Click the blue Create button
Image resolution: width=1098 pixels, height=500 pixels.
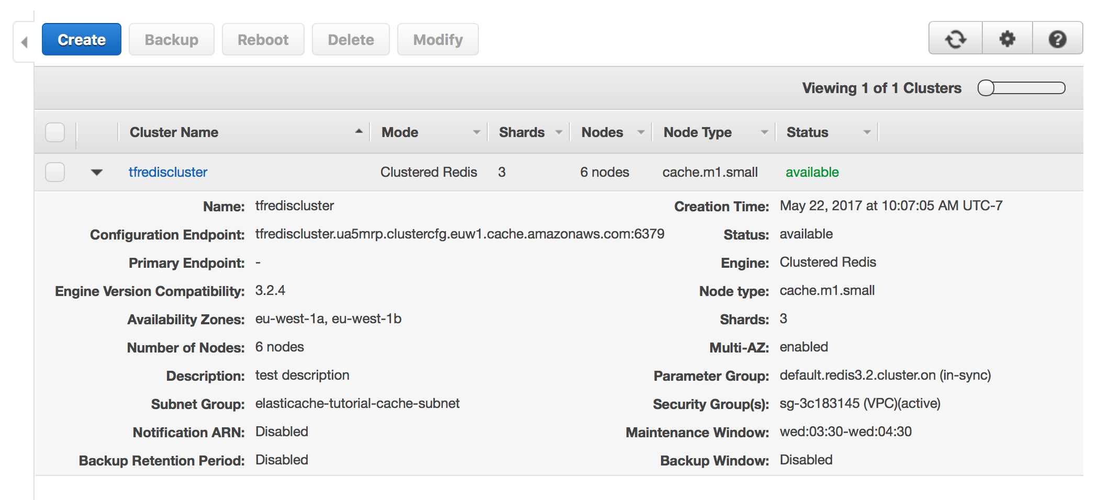click(82, 40)
